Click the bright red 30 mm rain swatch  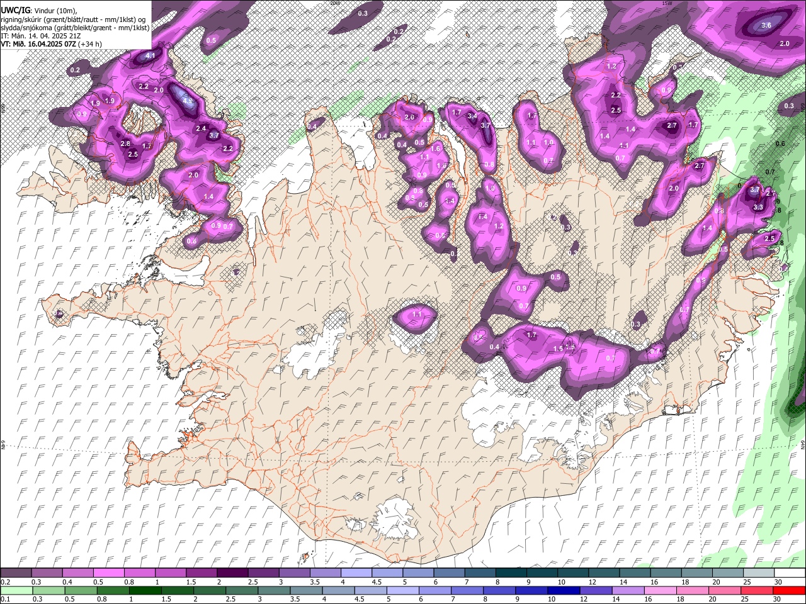pos(788,590)
